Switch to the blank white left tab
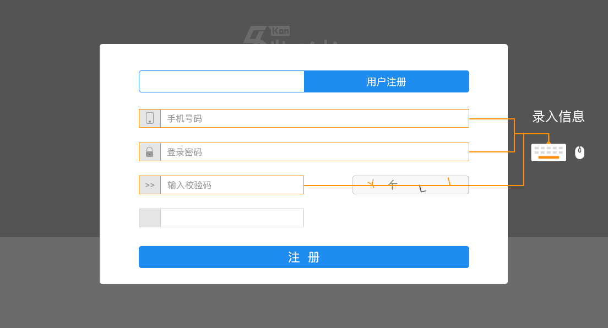608x328 pixels. coord(221,81)
